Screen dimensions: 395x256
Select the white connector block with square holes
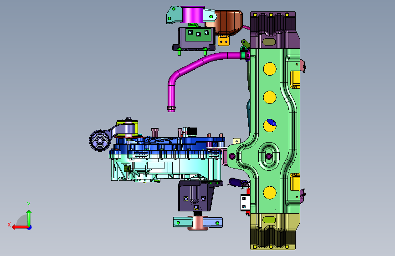(245, 203)
